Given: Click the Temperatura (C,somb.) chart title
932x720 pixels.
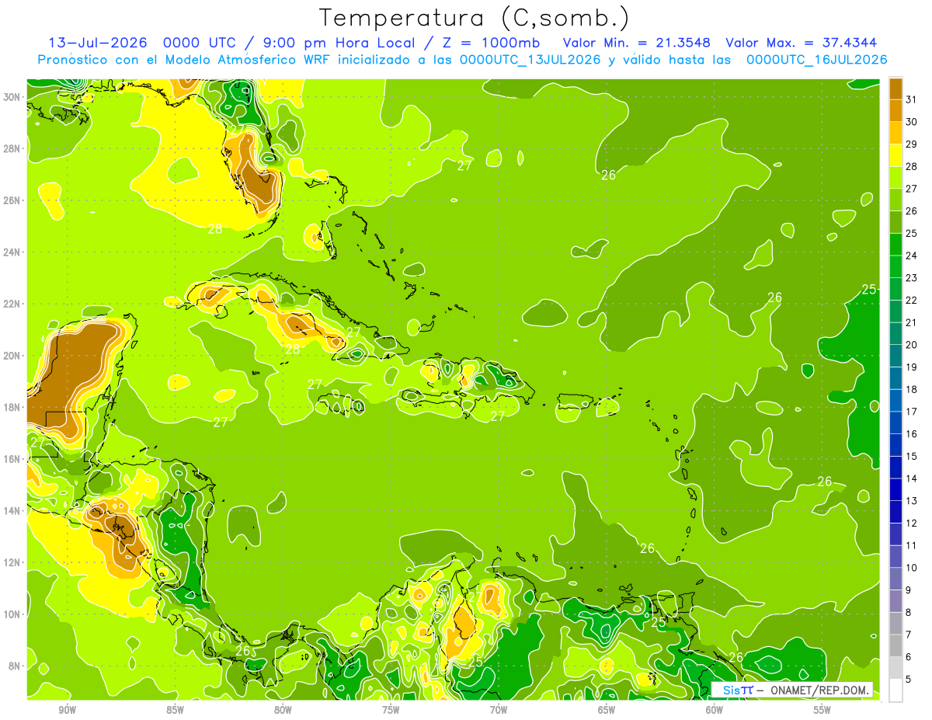Looking at the screenshot, I should point(474,18).
